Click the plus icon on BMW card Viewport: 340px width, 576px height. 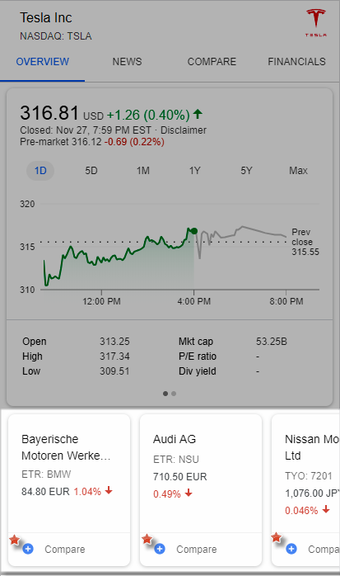[28, 549]
